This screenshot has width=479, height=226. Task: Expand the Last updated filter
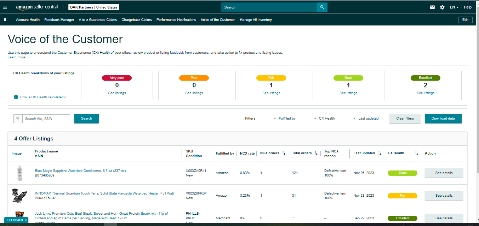coord(366,118)
